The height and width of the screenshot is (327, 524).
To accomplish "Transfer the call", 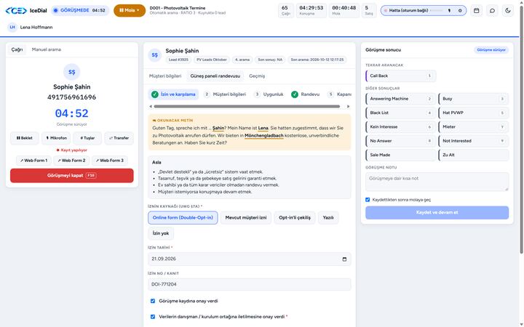I will [x=119, y=138].
